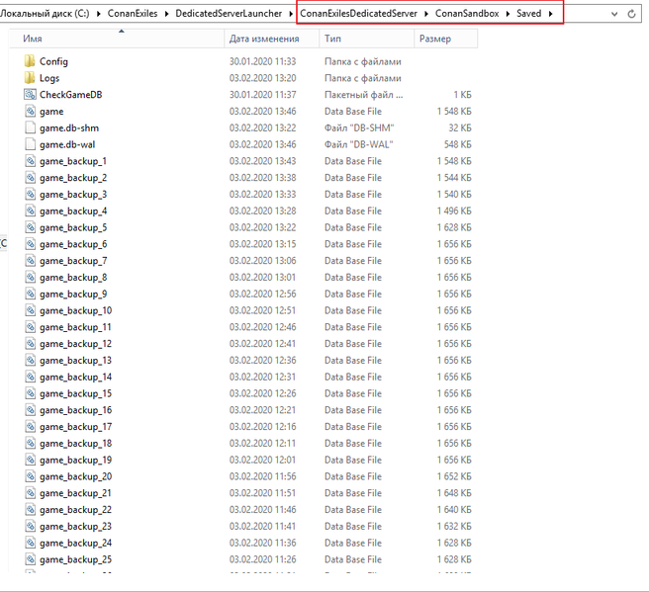Expand the arrow after ConanSandbox breadcrumb
This screenshot has width=649, height=592.
coord(508,14)
